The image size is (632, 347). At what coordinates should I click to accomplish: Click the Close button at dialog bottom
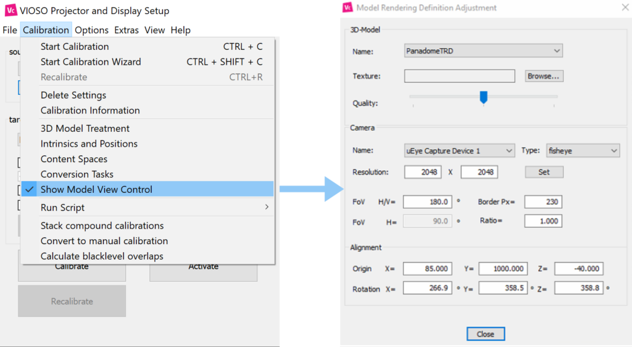pyautogui.click(x=485, y=333)
